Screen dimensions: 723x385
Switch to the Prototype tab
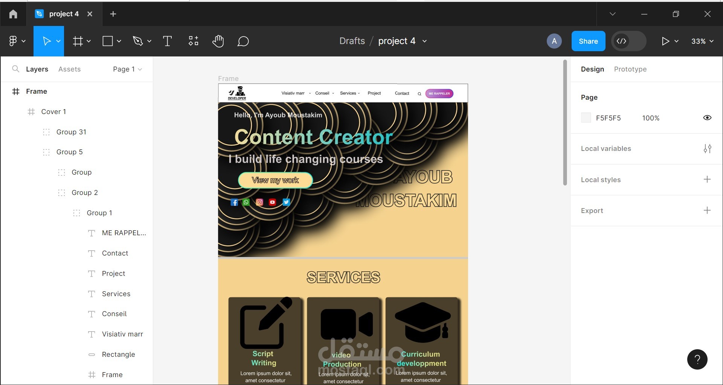tap(630, 69)
